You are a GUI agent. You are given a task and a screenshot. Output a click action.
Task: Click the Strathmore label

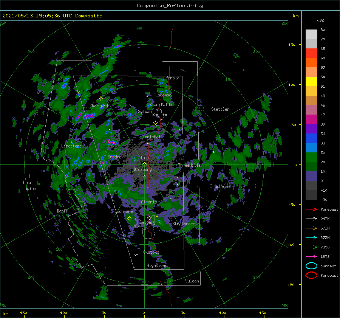click(x=184, y=224)
